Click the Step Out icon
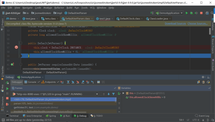Screen dimensions: 215x122 coord(83,82)
